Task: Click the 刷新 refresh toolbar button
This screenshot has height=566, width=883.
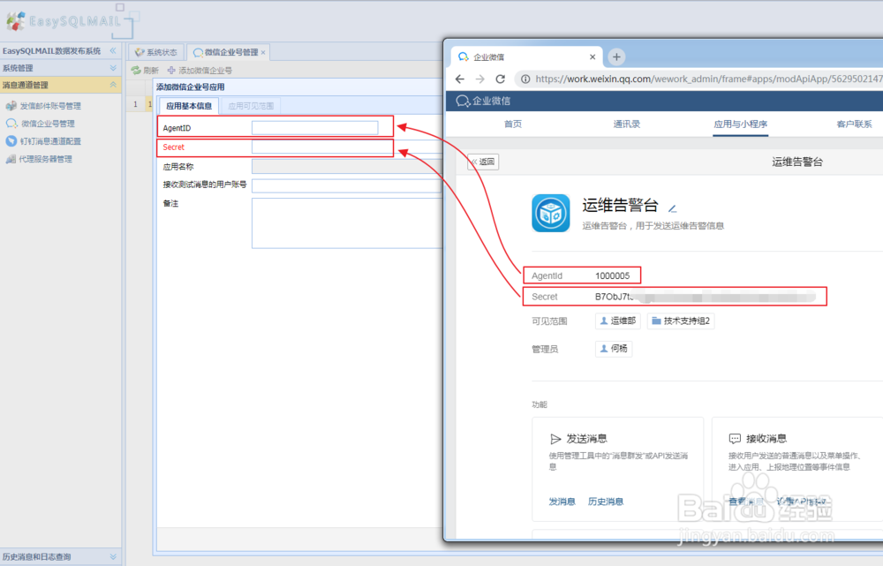Action: click(145, 71)
